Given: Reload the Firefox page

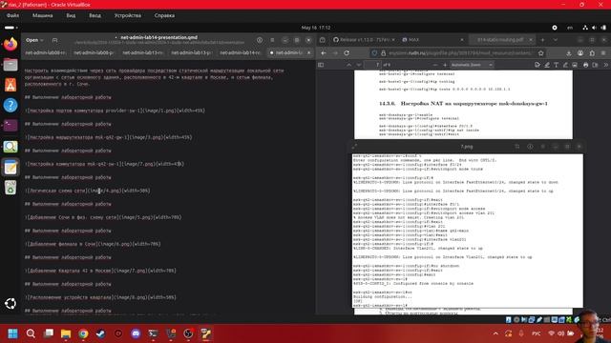Looking at the screenshot, I should pos(347,53).
